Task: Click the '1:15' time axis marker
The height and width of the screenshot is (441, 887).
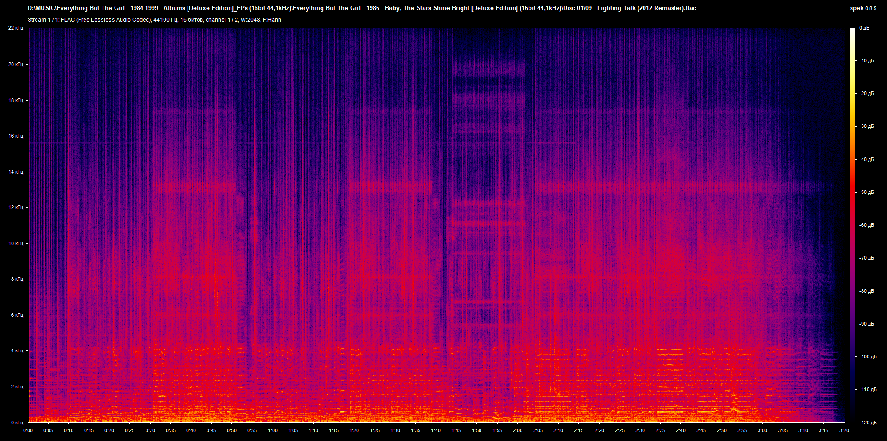Action: coord(334,430)
